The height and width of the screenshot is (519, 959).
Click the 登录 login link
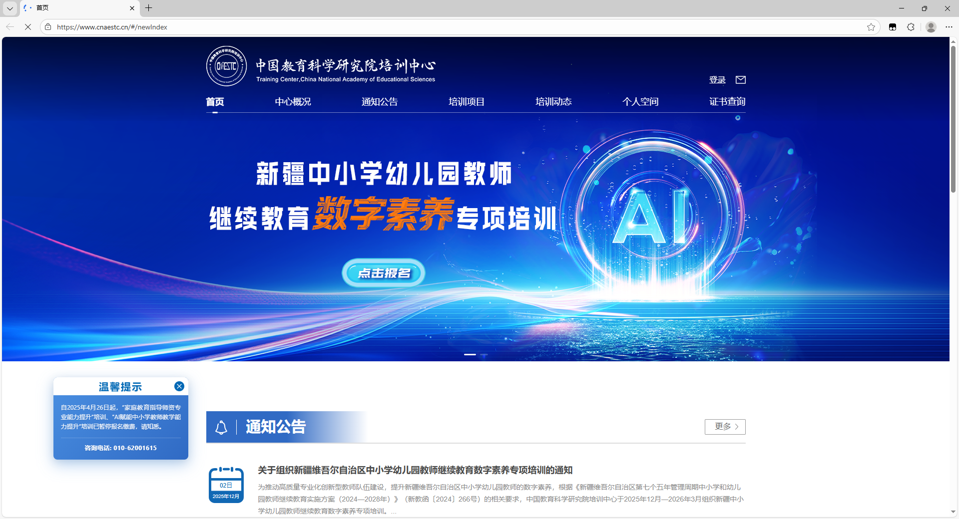[717, 80]
